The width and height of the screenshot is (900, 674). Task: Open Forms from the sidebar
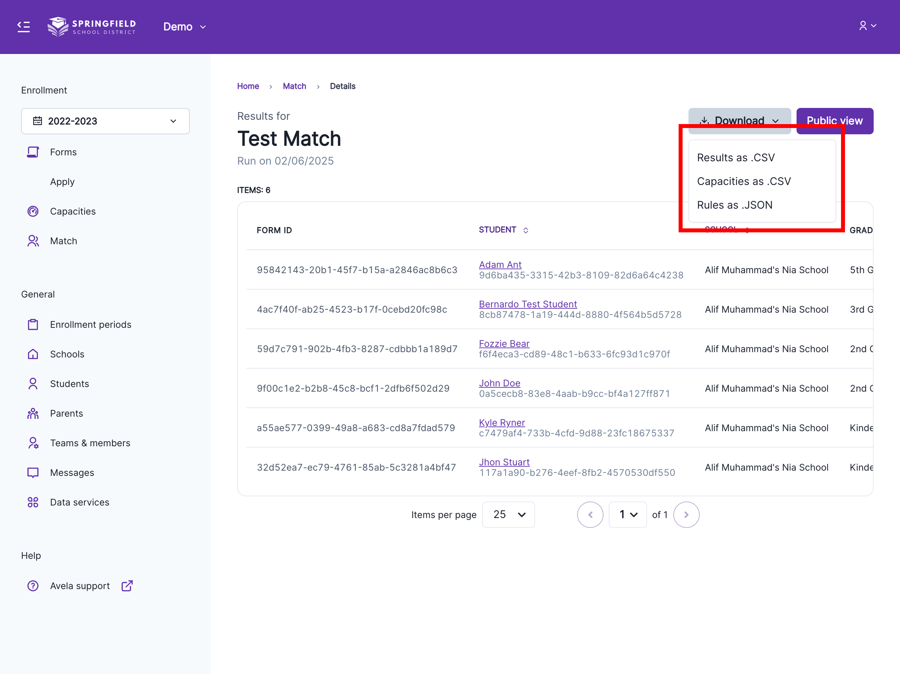tap(63, 152)
